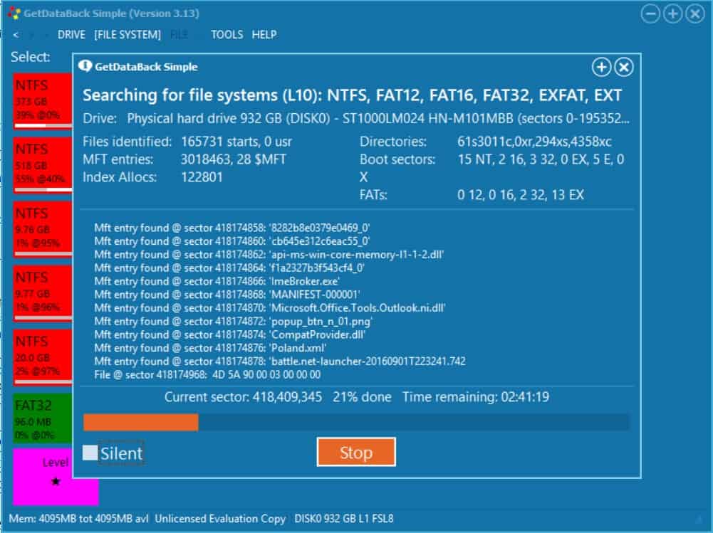Maximize the main GetDataBack window
Image resolution: width=713 pixels, height=533 pixels.
[673, 14]
